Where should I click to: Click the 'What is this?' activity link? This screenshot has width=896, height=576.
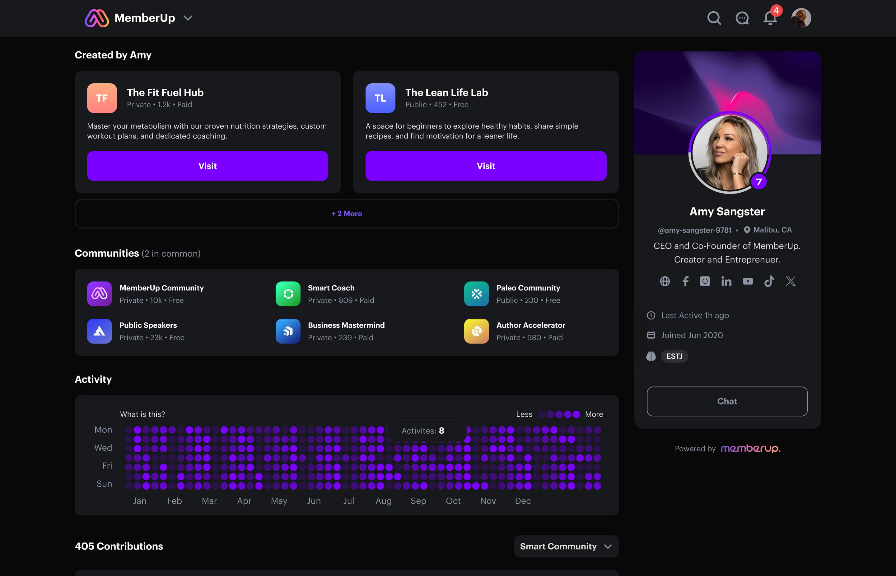point(142,414)
